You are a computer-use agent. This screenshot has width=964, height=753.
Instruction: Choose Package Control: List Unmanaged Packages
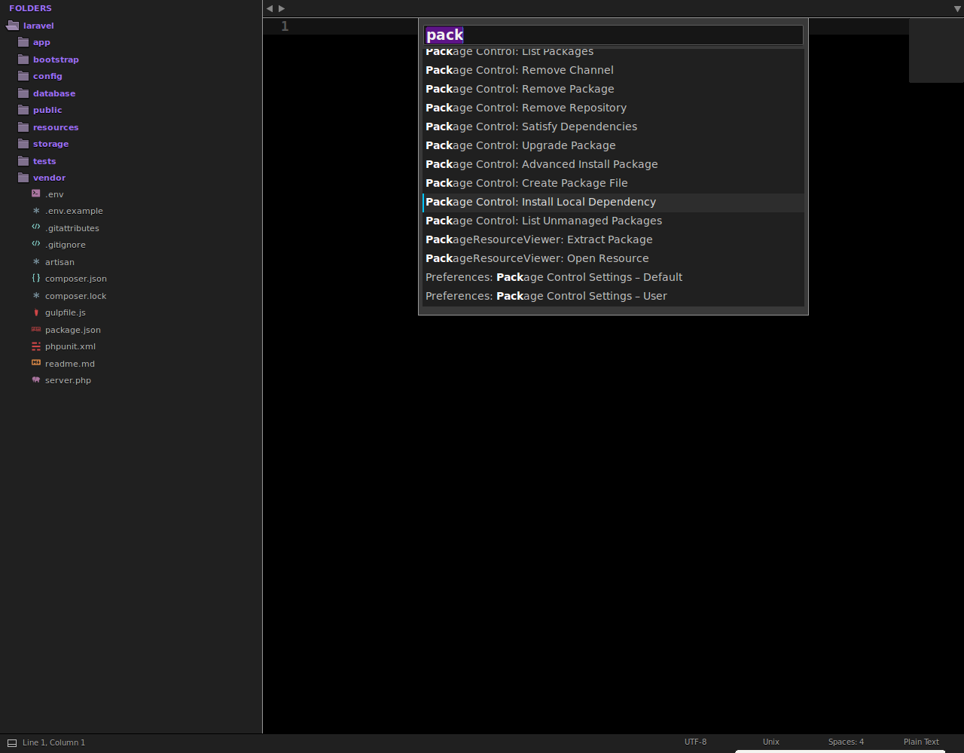613,221
